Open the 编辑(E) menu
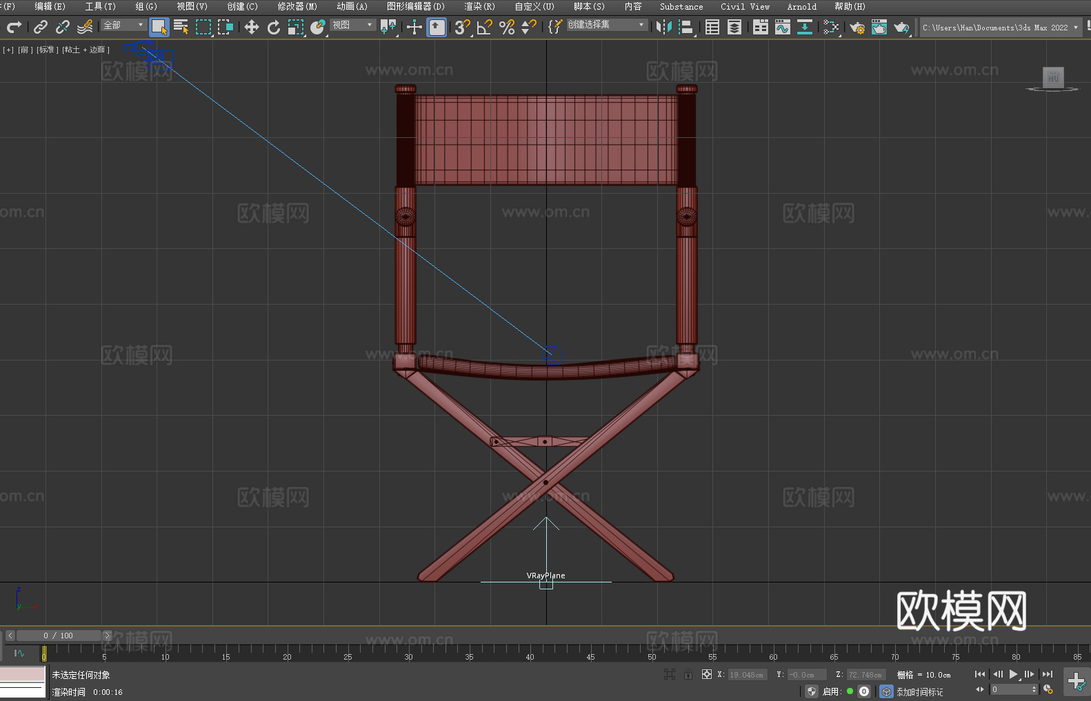The image size is (1091, 701). (50, 6)
